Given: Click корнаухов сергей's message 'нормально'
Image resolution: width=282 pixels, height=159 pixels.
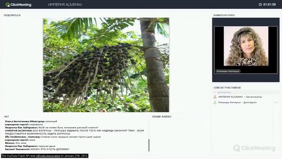Looking at the screenshot, I should (24, 125).
